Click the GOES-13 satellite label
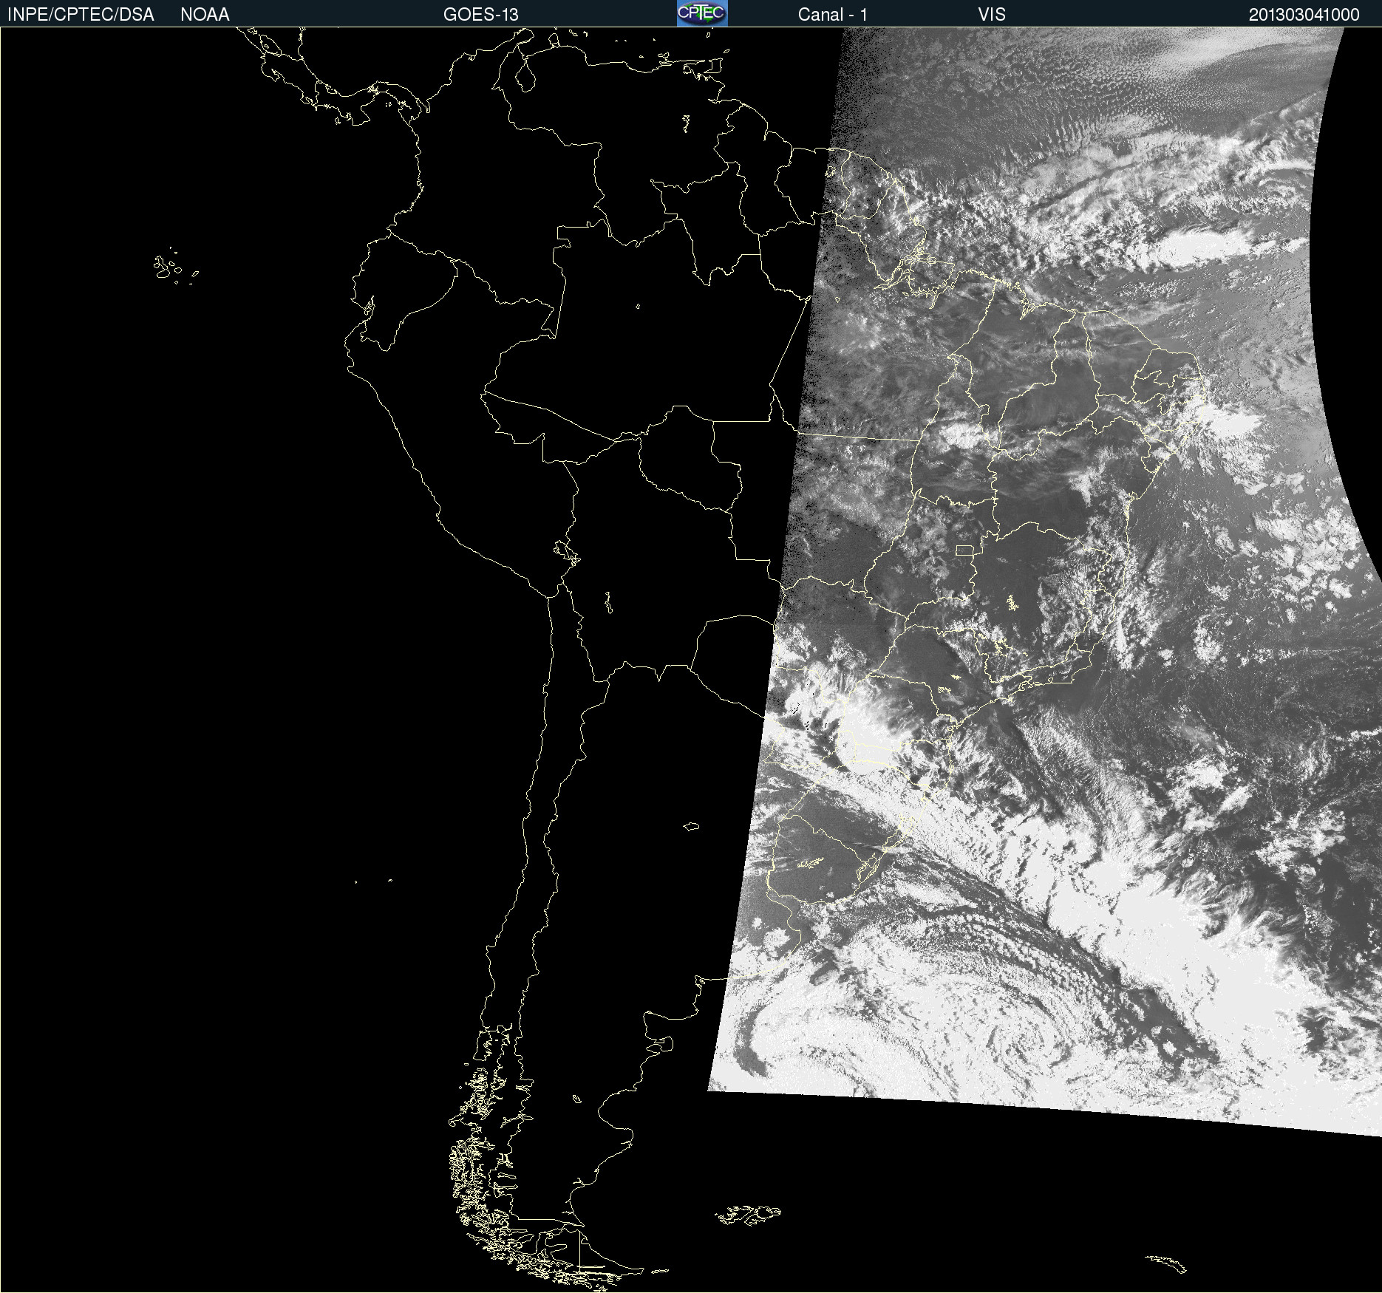Screen dimensions: 1382x1293 [x=480, y=15]
